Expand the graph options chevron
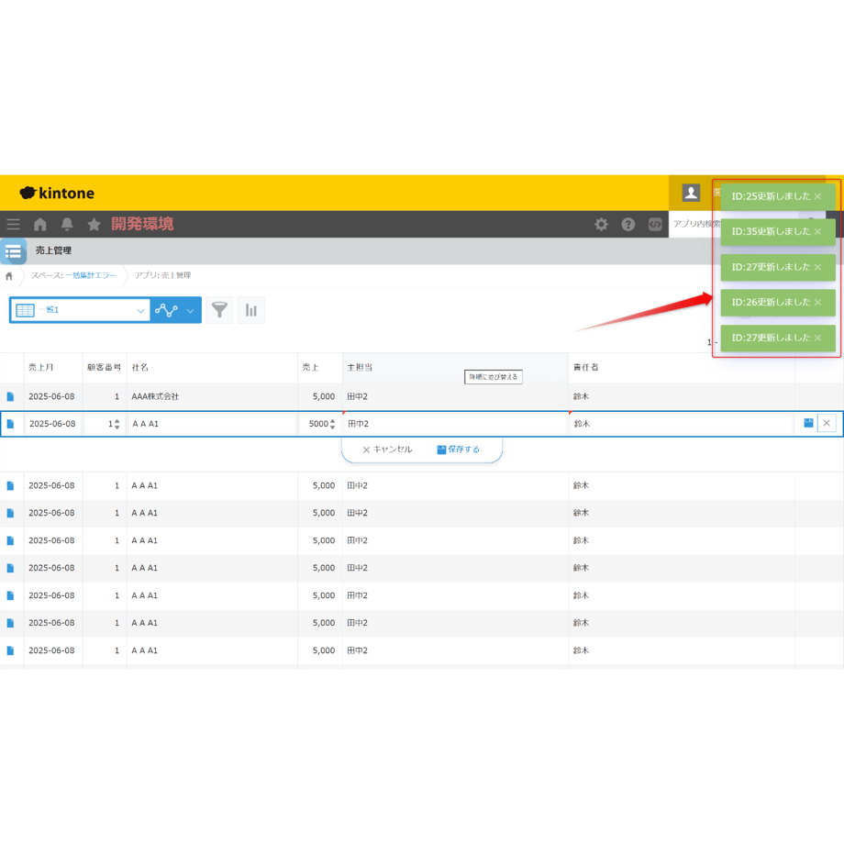This screenshot has width=844, height=844. [190, 311]
